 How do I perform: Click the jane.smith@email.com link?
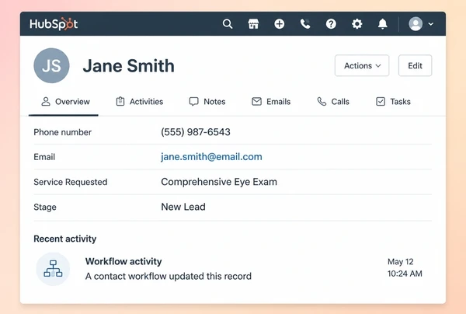(x=211, y=157)
